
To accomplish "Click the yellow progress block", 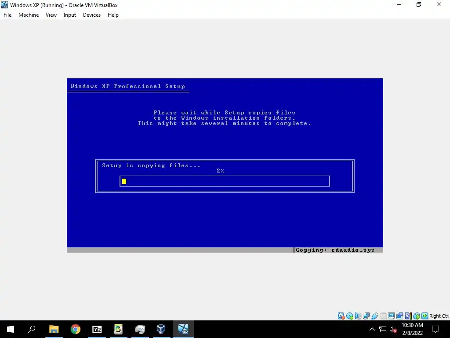I will (x=124, y=181).
